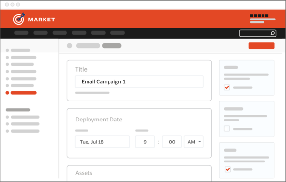Click the Market target logo icon
The height and width of the screenshot is (182, 286).
pos(19,19)
